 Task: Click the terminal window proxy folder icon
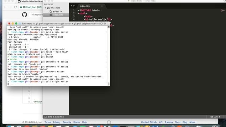tap(20, 24)
